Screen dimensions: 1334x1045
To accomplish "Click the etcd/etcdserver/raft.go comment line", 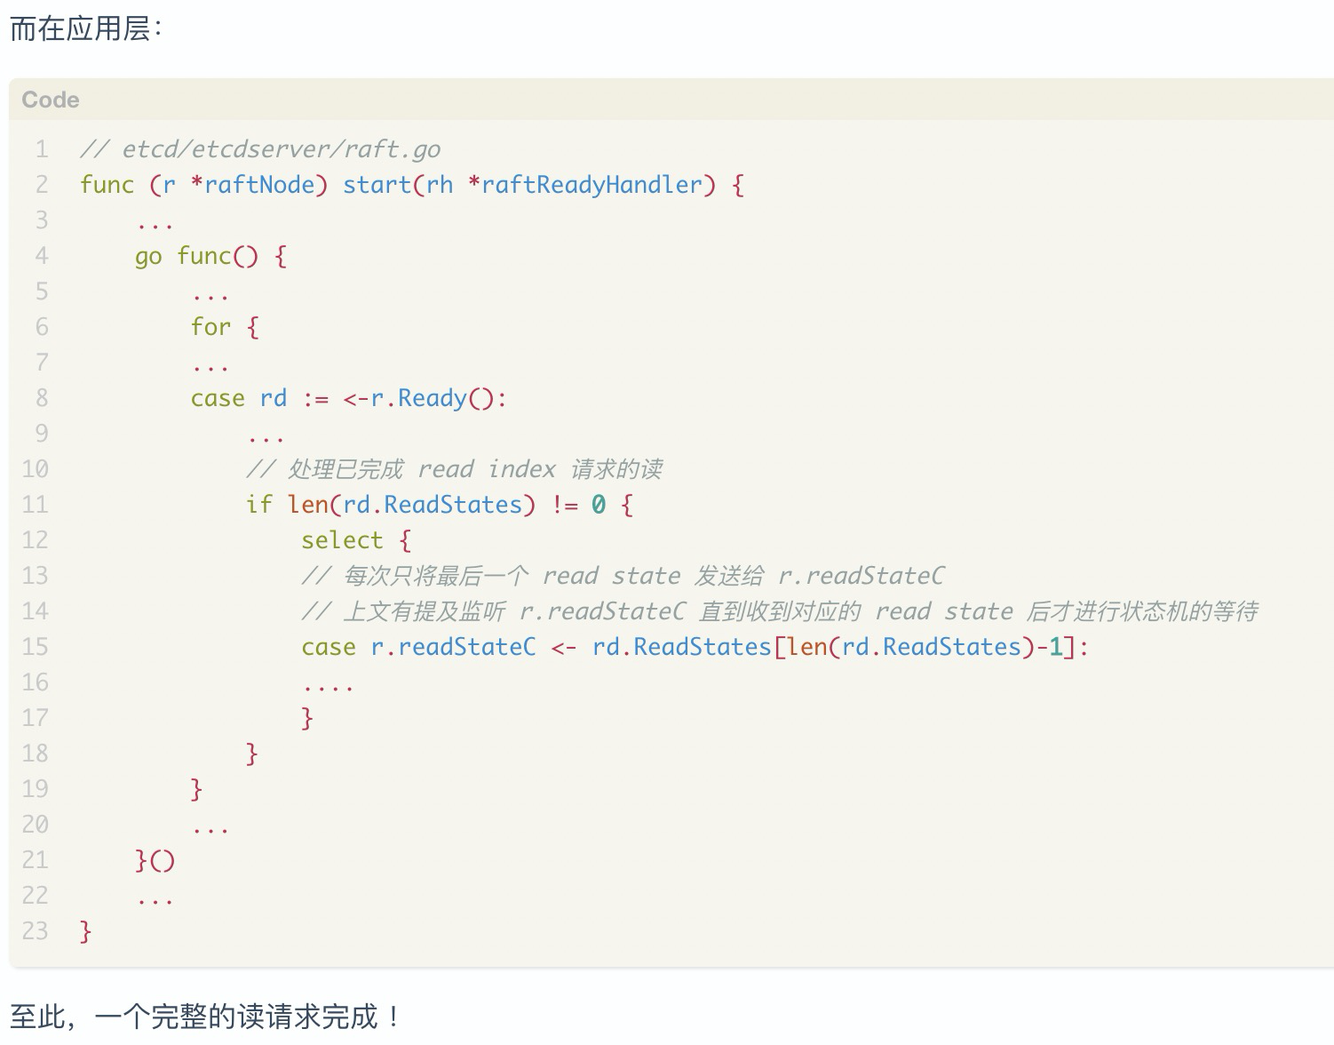I will pyautogui.click(x=260, y=149).
